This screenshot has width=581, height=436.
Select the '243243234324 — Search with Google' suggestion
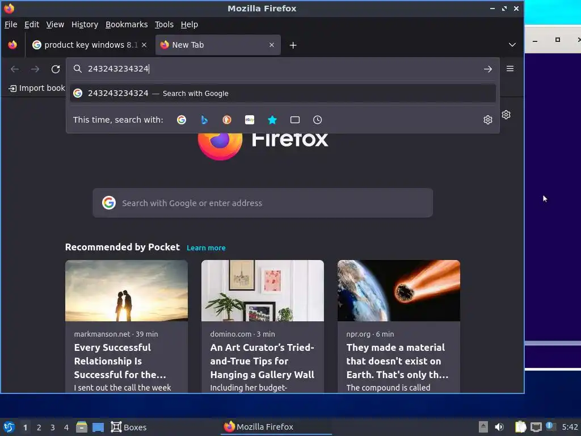tap(283, 94)
